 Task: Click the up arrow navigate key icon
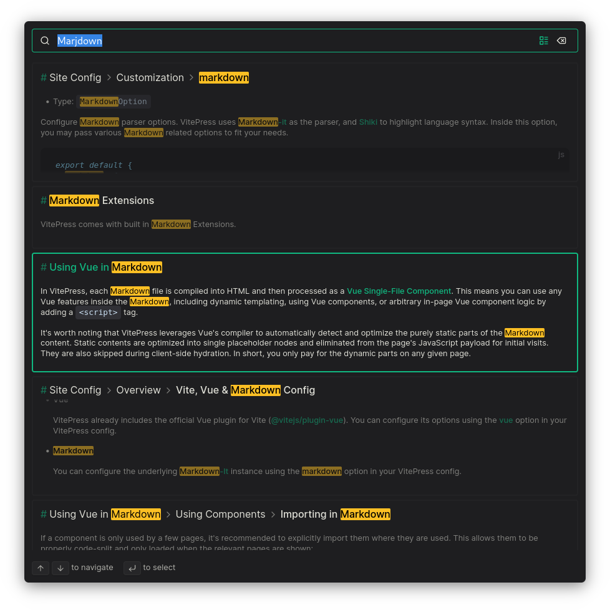(40, 568)
